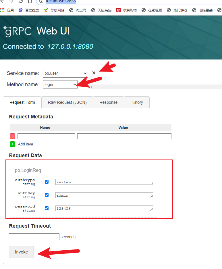Image resolution: width=222 pixels, height=269 pixels.
Task: Open the Service name dropdown
Action: click(65, 73)
